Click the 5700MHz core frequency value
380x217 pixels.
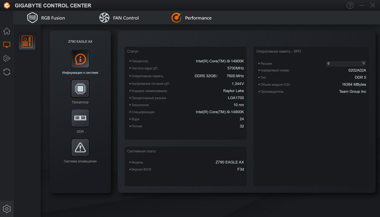click(236, 68)
